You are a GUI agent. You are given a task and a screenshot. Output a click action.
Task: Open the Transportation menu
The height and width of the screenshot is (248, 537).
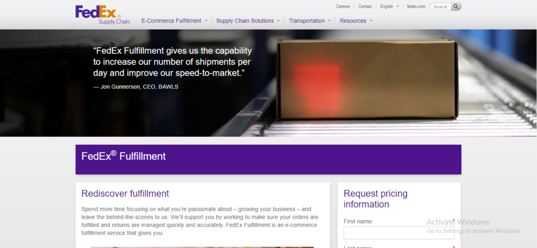(306, 20)
